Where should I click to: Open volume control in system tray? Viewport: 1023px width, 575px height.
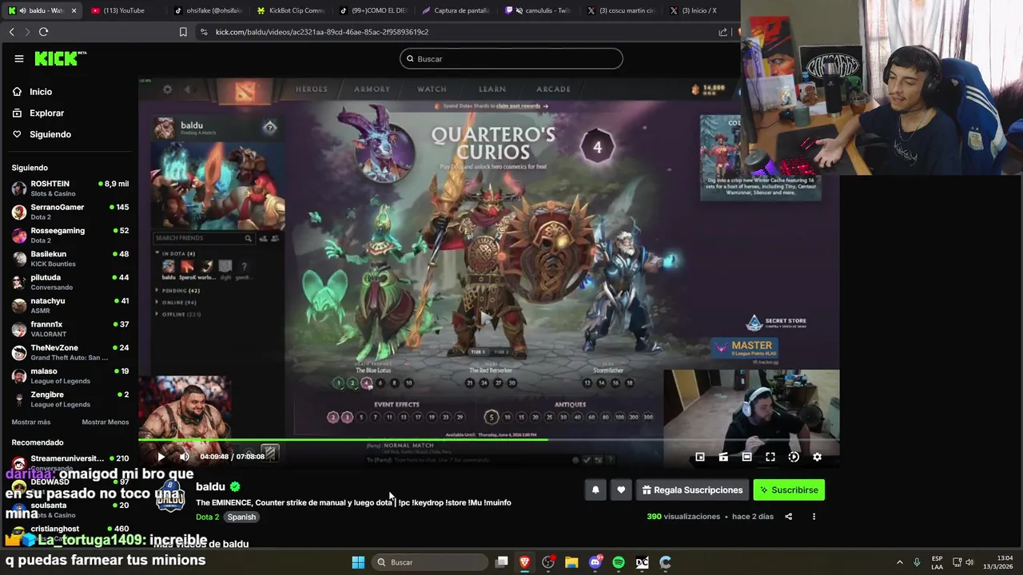[x=969, y=562]
